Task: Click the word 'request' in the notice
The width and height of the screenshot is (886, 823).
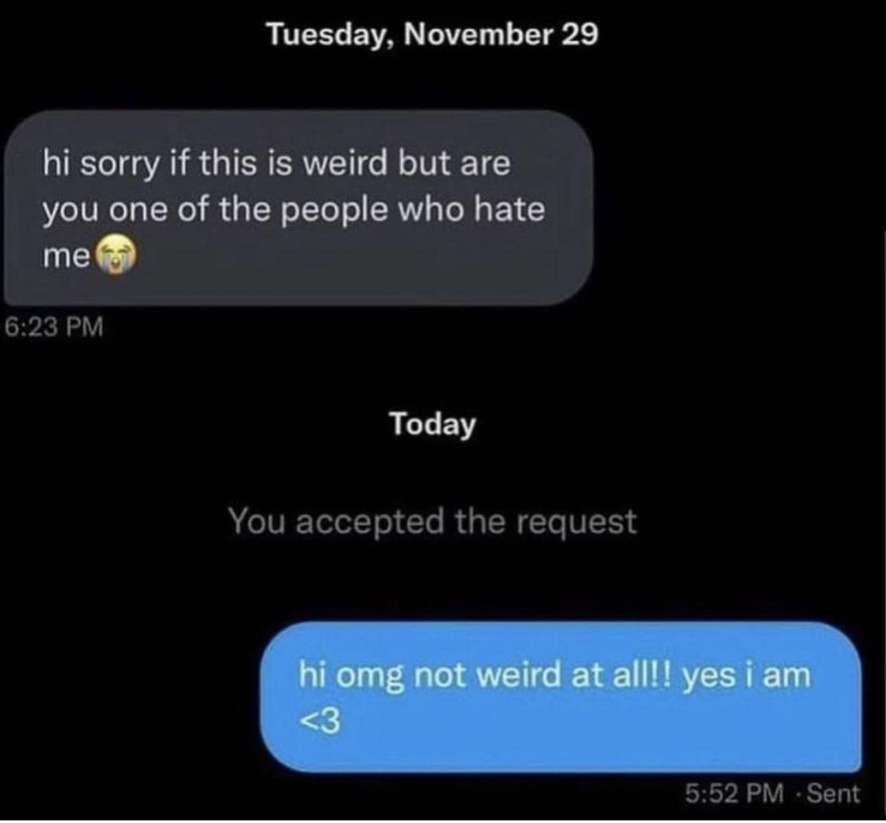Action: 576,523
